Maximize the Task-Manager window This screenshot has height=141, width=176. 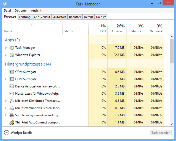(159, 3)
